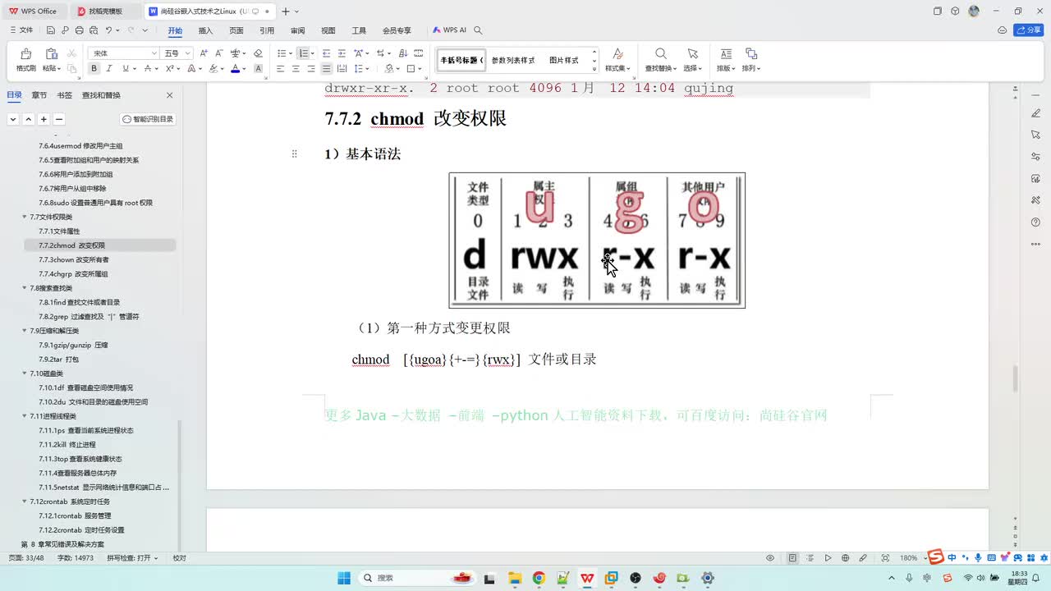Click the Paste (粘贴) clipboard icon
The height and width of the screenshot is (591, 1051).
(x=51, y=54)
